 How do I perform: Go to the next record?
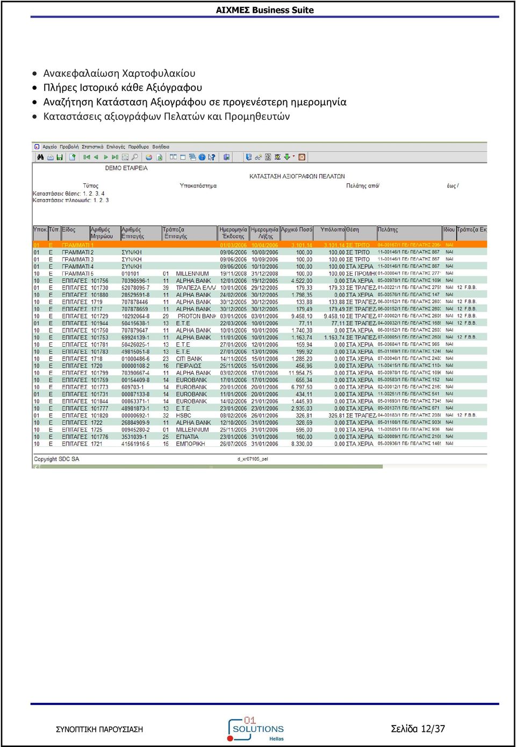point(106,157)
